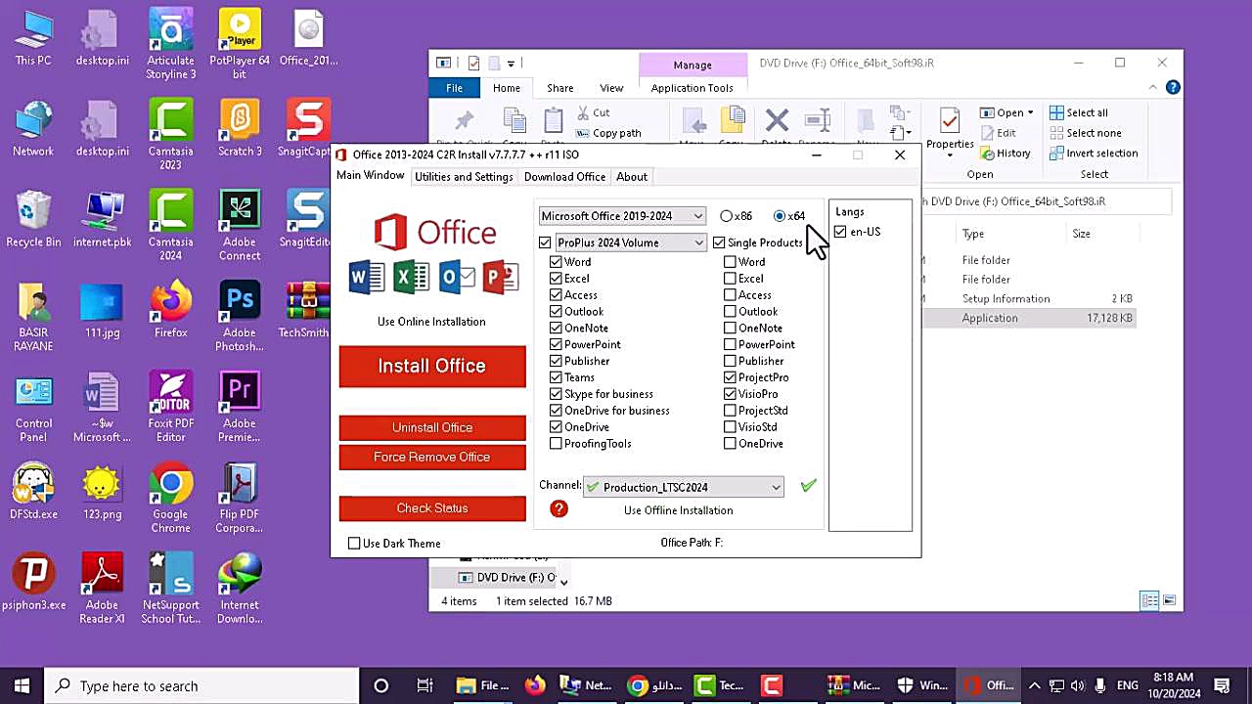
Task: Switch to the View ribbon tab
Action: [611, 88]
